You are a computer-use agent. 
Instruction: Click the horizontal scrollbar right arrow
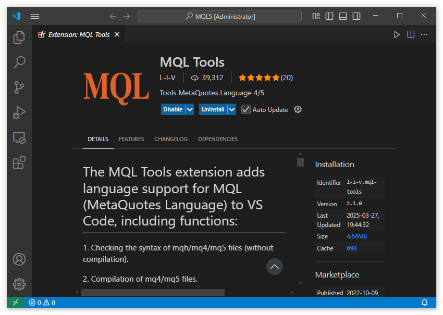pyautogui.click(x=292, y=293)
